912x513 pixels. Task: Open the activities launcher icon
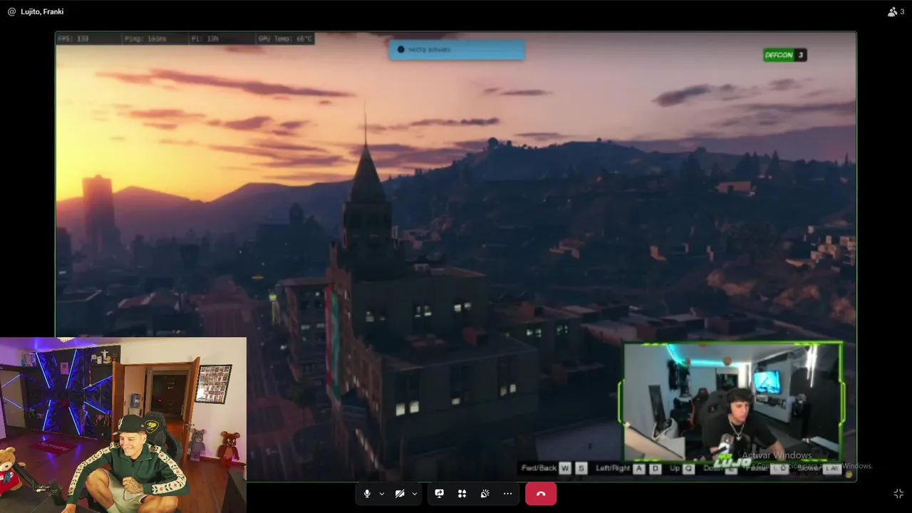[x=462, y=494]
